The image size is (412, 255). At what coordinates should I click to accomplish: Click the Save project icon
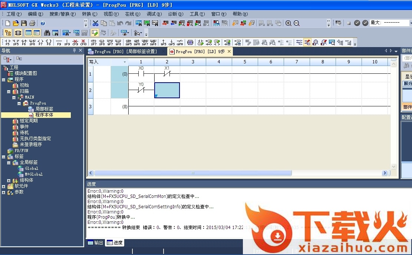click(x=24, y=23)
